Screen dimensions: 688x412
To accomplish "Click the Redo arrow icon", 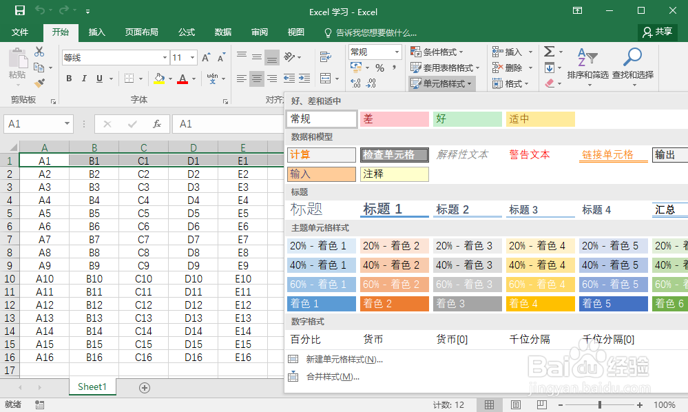I will pos(64,10).
